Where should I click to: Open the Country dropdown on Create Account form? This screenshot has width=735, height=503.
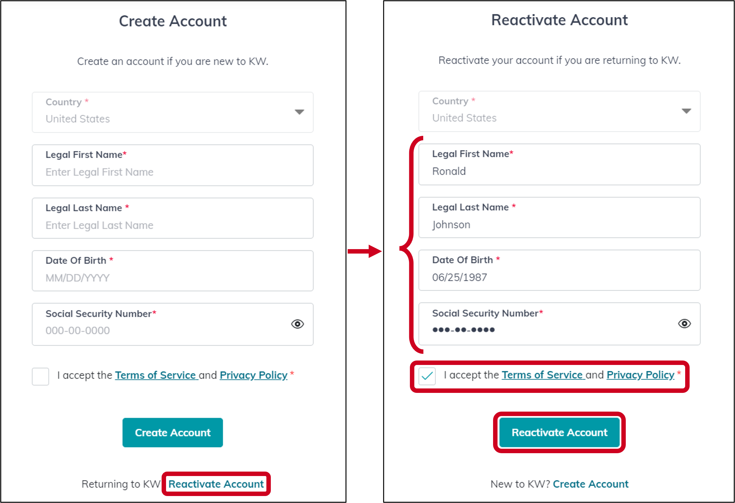pos(299,112)
